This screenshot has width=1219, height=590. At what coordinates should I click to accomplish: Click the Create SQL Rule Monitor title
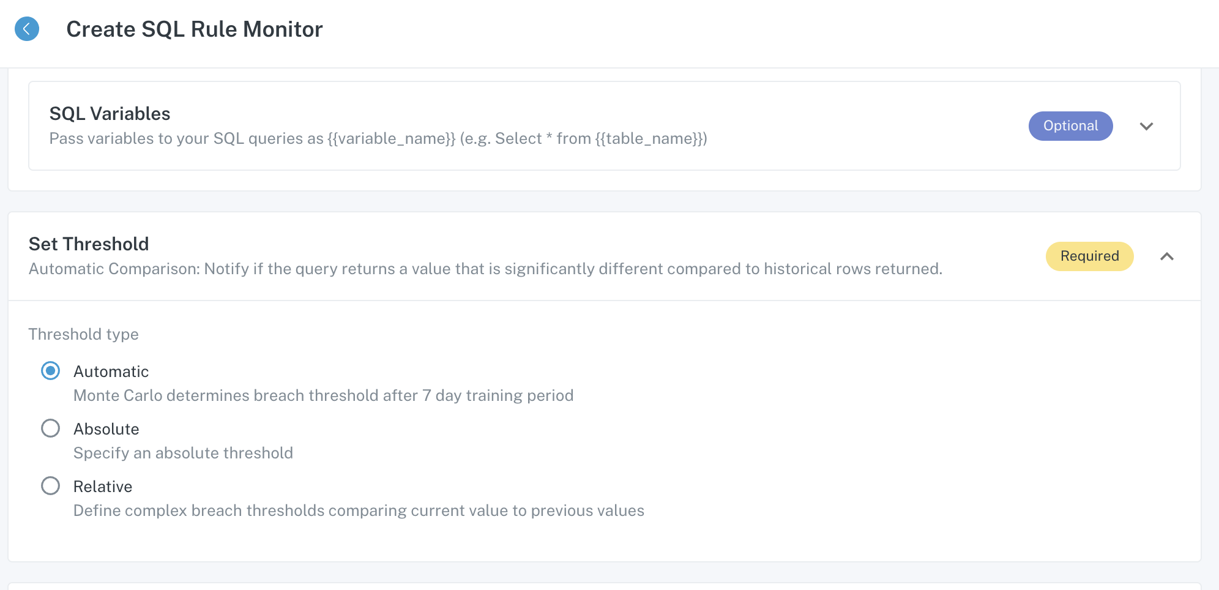[194, 29]
